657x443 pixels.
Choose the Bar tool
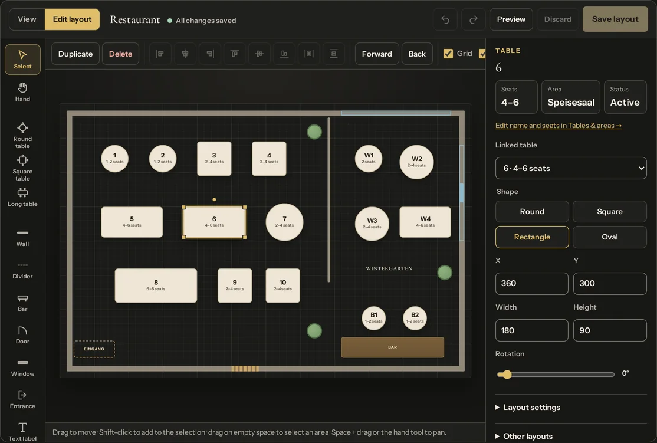22,302
